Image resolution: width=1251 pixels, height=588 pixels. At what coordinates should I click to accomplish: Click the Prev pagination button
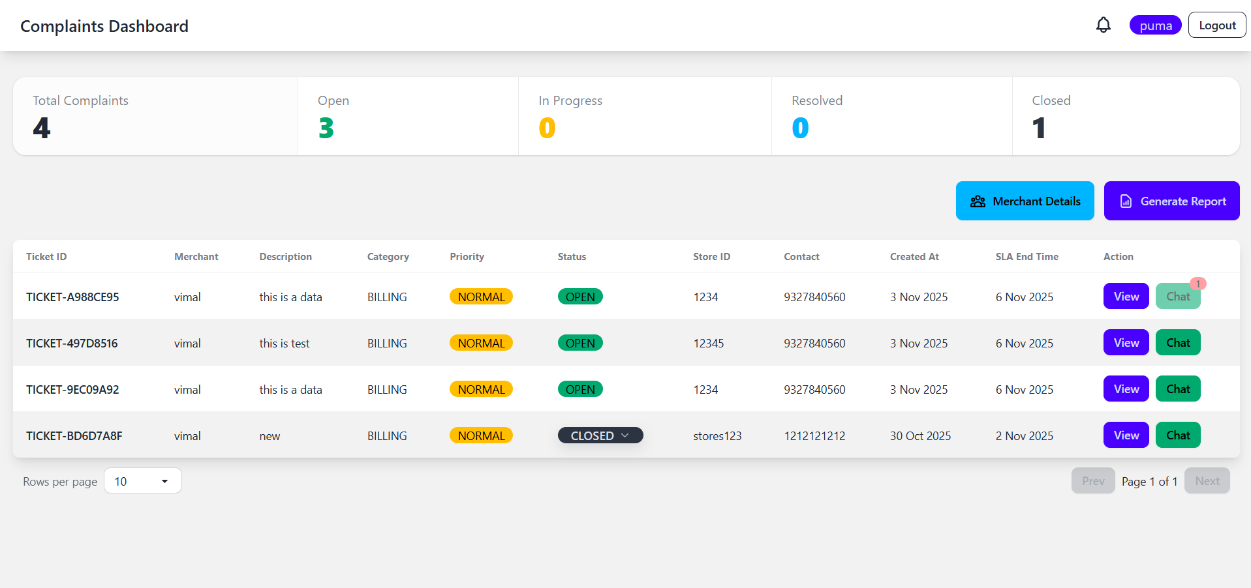tap(1092, 480)
